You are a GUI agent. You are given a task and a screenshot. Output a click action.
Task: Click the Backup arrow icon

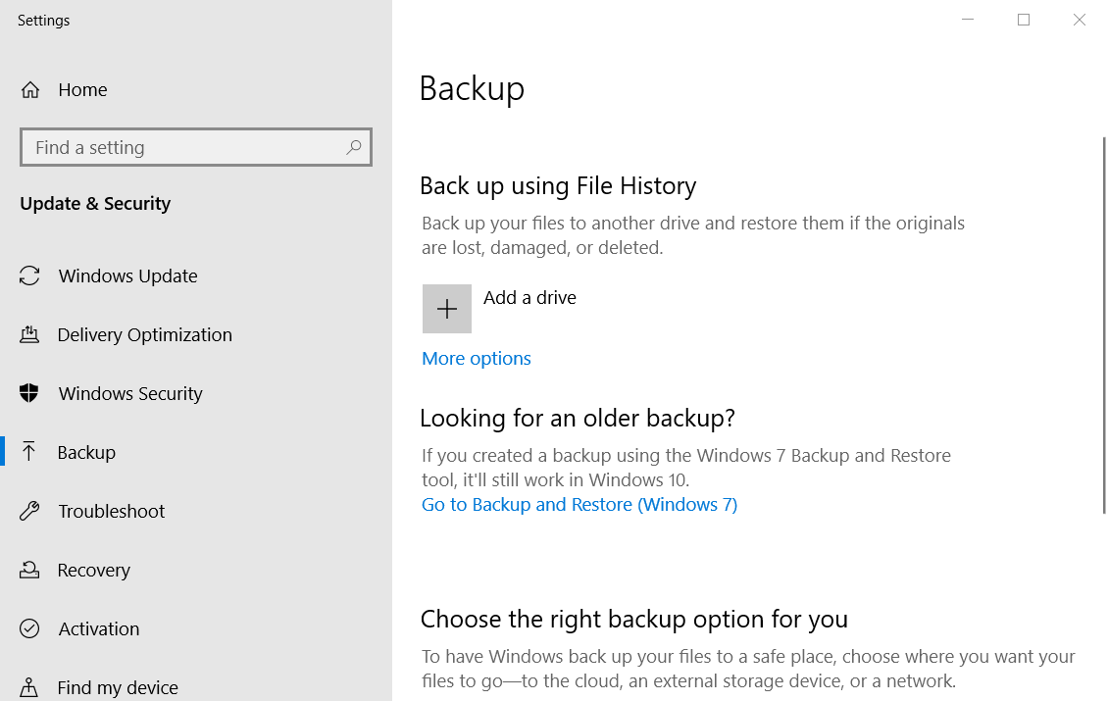click(29, 452)
